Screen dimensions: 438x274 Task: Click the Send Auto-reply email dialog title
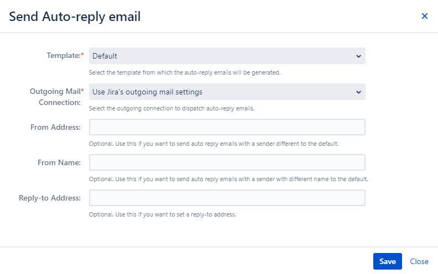(75, 17)
